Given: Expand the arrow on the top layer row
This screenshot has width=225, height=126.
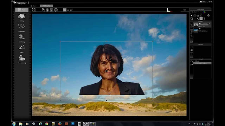Looking at the screenshot, I should pyautogui.click(x=209, y=24).
